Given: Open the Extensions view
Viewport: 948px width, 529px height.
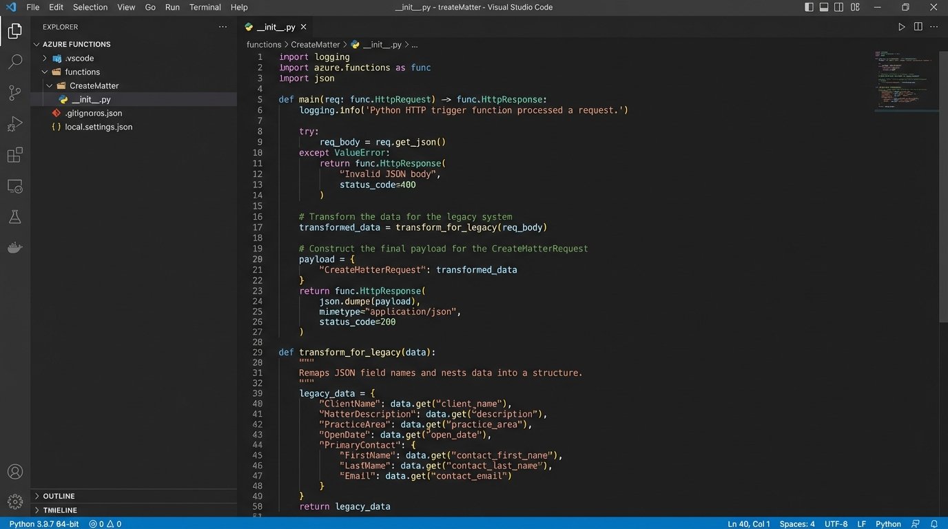Looking at the screenshot, I should (x=14, y=155).
